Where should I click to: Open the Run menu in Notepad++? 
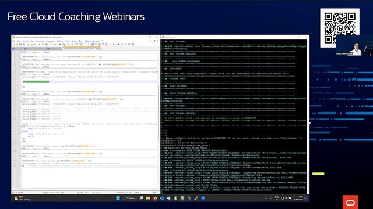[80, 41]
